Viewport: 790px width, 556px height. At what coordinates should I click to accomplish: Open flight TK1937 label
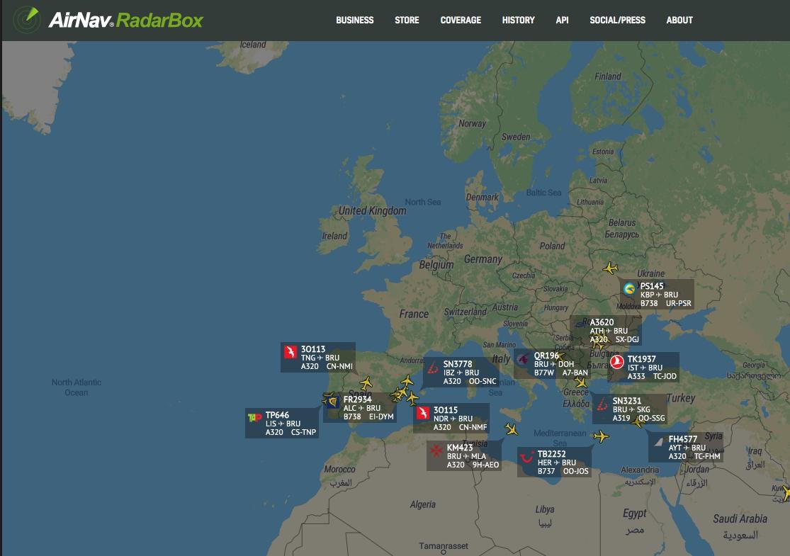[643, 367]
